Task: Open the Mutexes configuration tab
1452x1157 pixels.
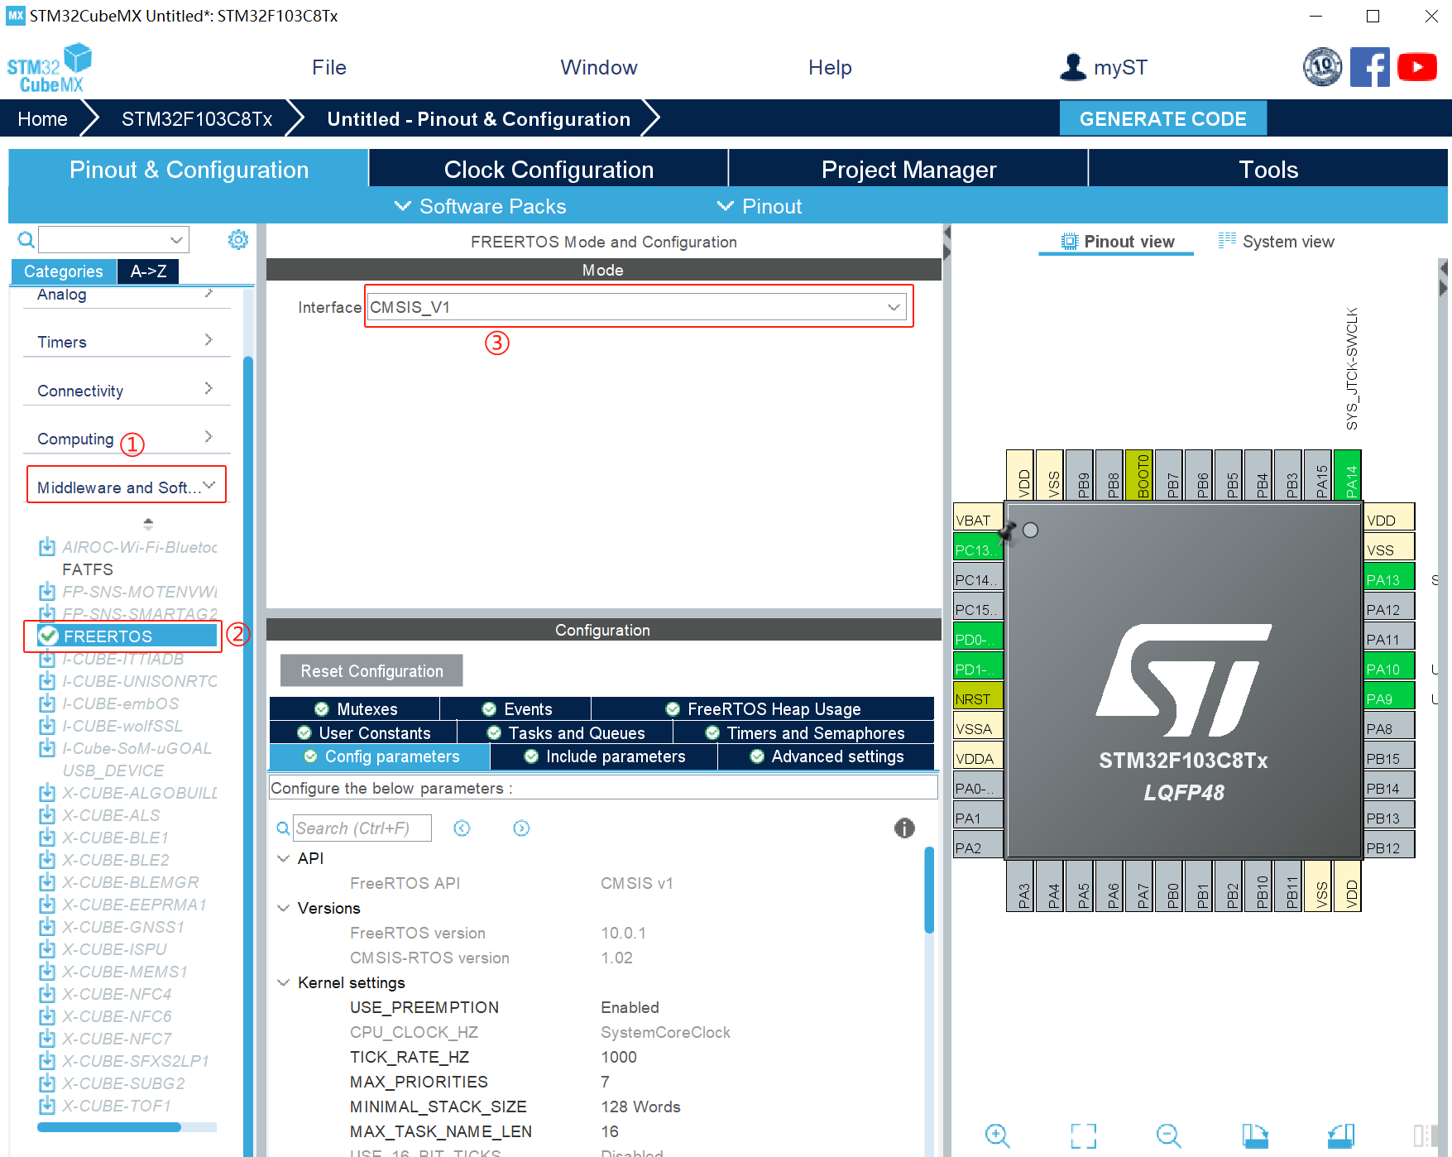Action: click(355, 708)
